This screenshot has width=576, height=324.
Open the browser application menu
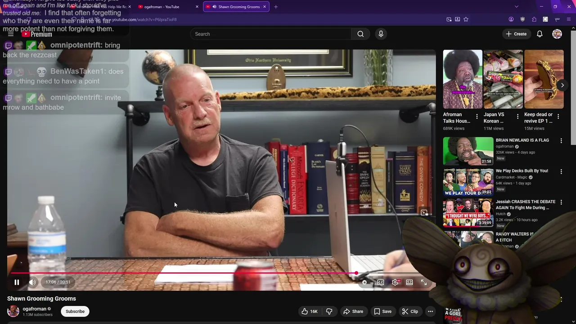coord(569,19)
